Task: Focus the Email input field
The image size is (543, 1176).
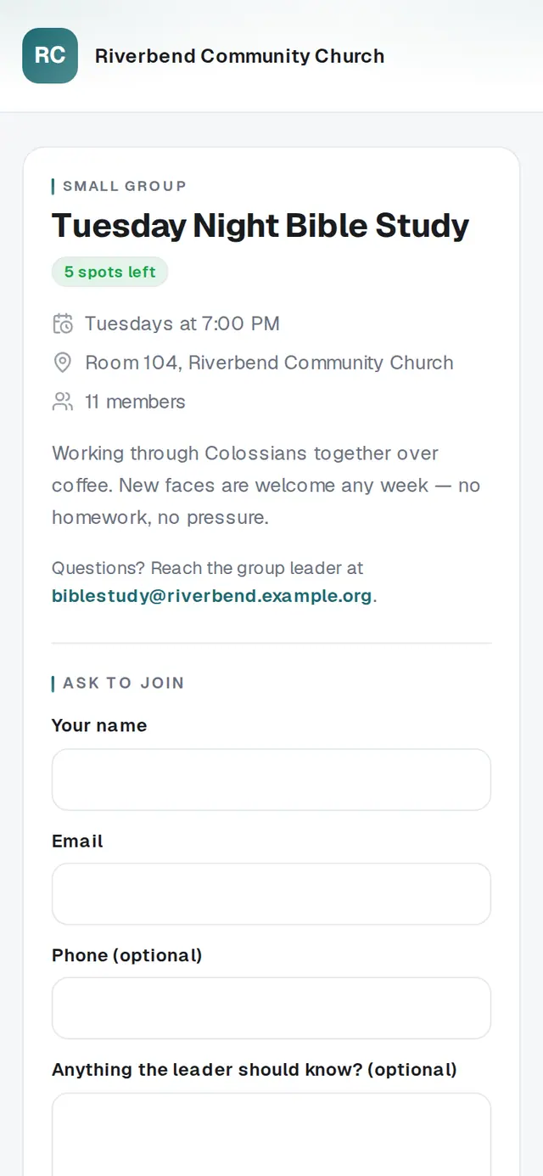Action: (271, 894)
